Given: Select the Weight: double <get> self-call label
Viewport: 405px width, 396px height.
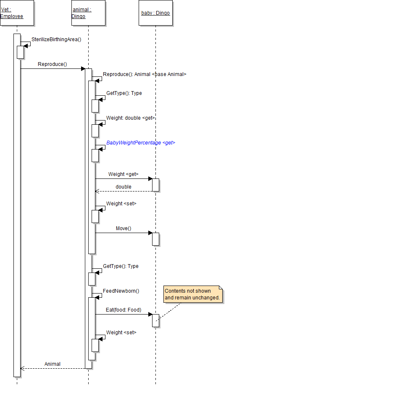Looking at the screenshot, I should point(130,118).
